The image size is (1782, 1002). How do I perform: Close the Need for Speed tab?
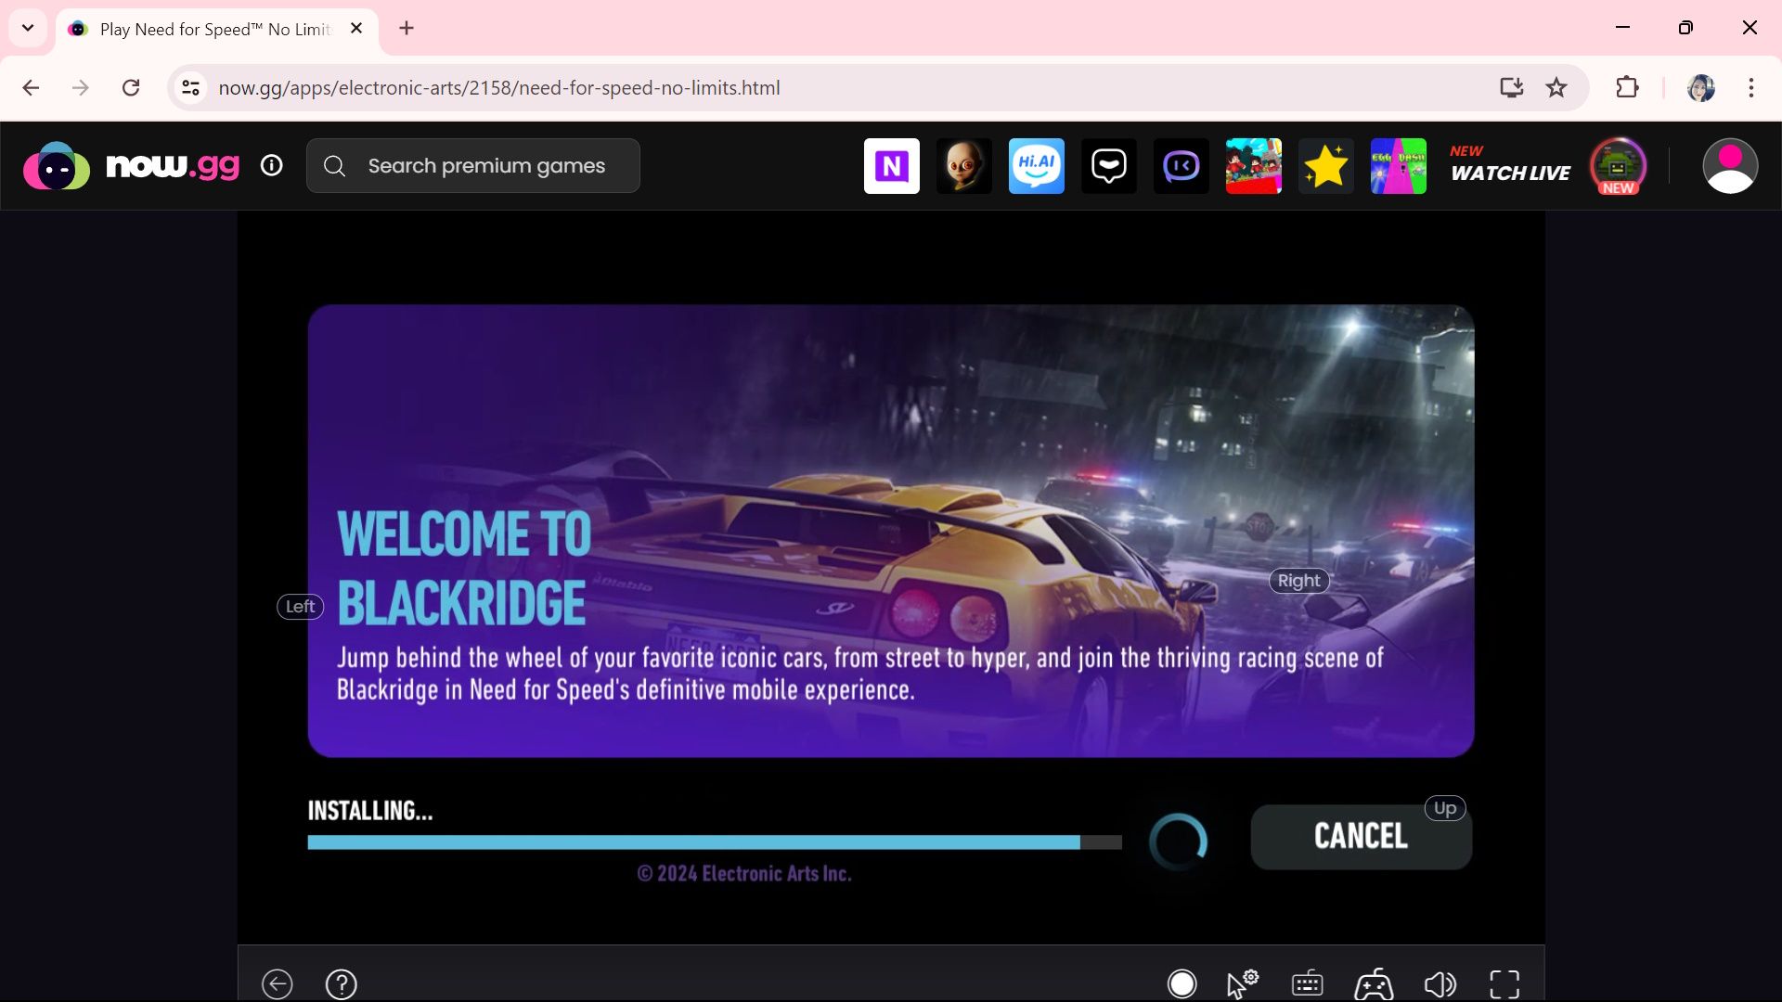click(356, 29)
